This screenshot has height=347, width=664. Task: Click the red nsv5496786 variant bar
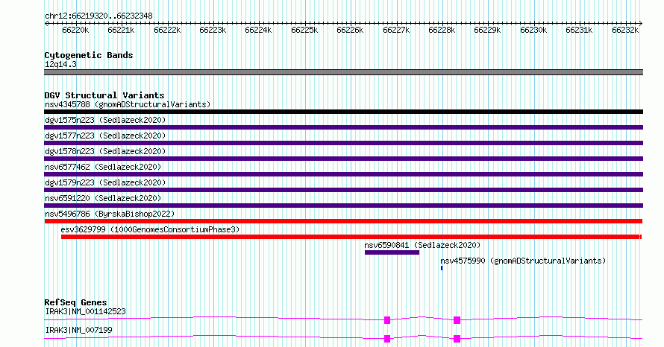point(343,221)
